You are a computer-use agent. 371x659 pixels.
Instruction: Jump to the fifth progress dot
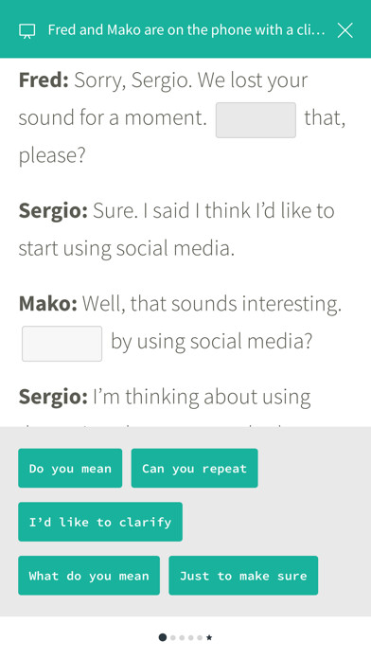coord(200,637)
